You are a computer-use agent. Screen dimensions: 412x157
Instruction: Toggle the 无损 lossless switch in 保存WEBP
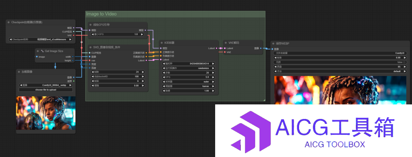click(x=404, y=62)
